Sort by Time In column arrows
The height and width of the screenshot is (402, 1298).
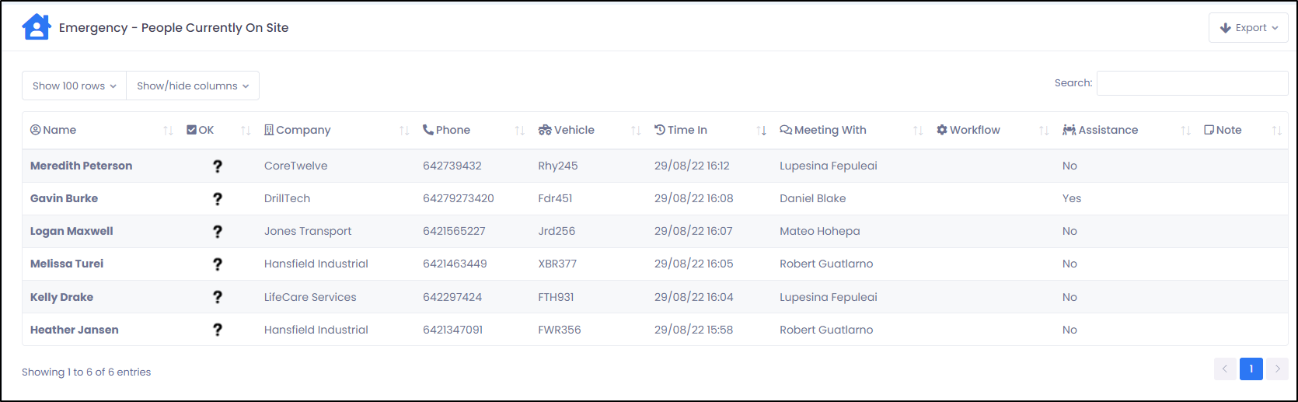coord(762,131)
